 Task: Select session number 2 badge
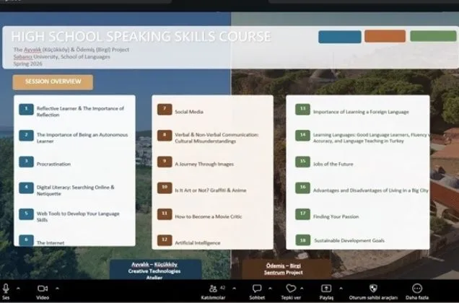[27, 136]
